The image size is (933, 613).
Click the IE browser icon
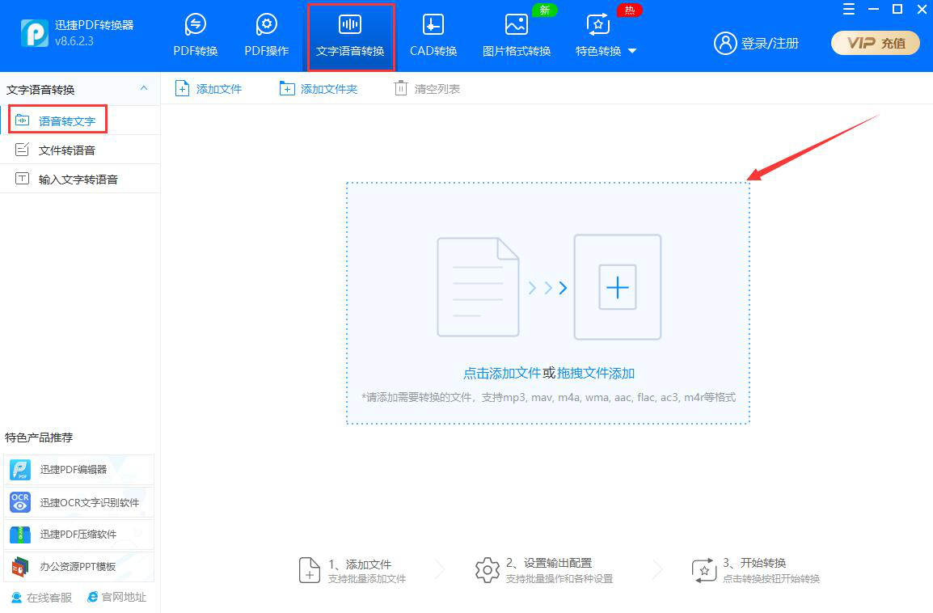pos(93,597)
